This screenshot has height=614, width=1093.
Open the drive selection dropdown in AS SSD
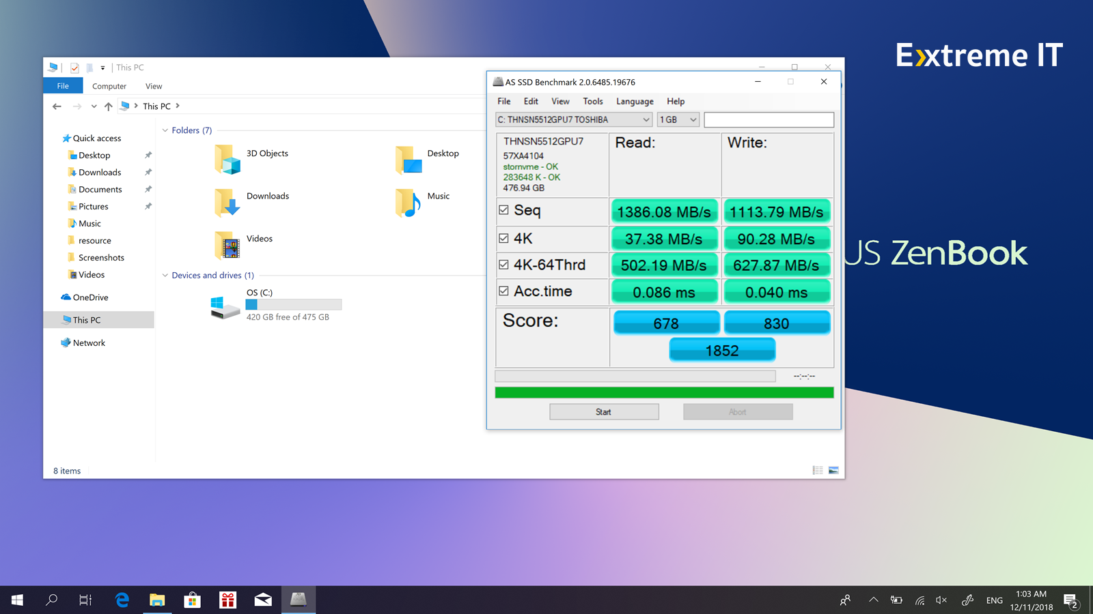574,119
